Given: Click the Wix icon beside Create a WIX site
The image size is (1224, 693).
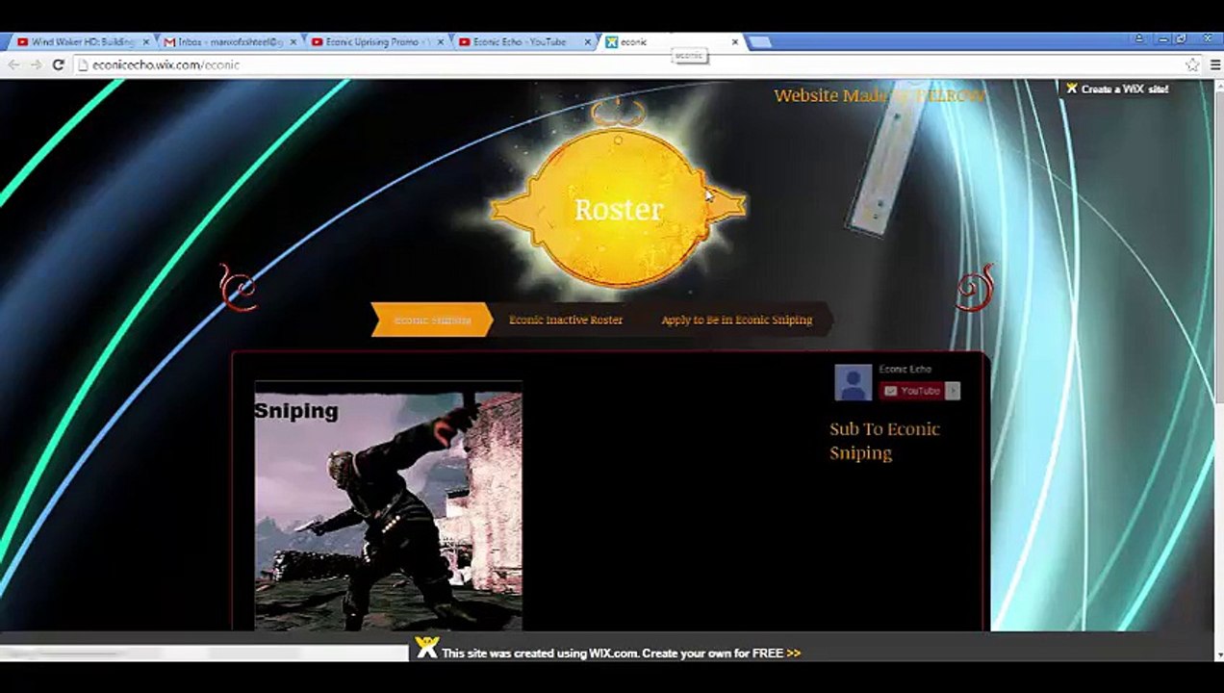Looking at the screenshot, I should pyautogui.click(x=1071, y=89).
